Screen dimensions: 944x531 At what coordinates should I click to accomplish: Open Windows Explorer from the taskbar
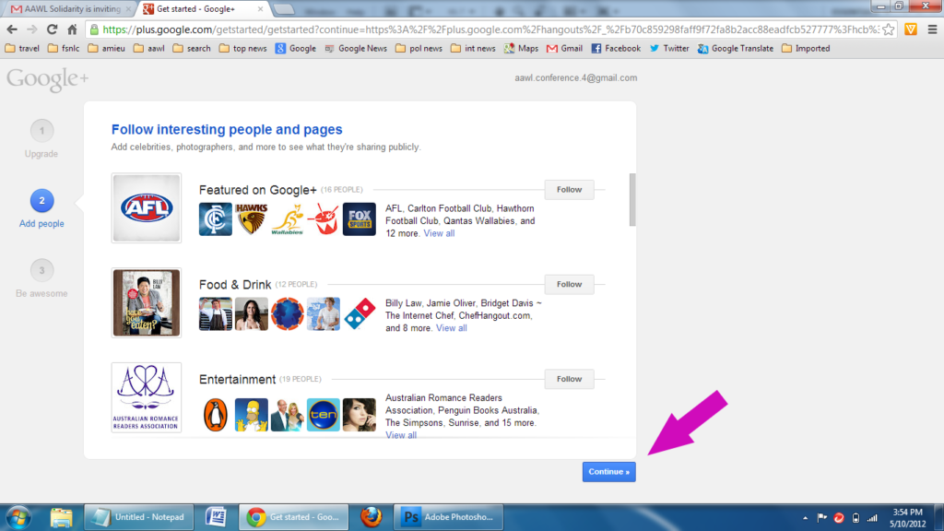pos(61,517)
